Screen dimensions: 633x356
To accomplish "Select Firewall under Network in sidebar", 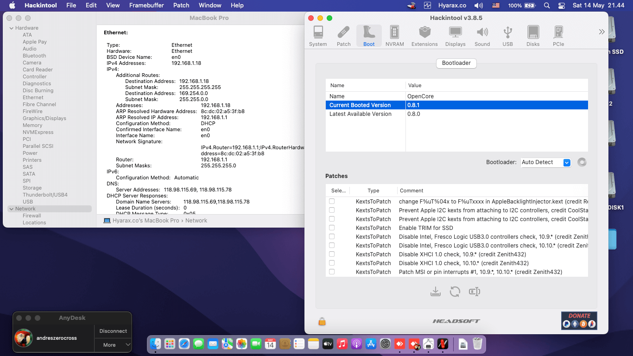I will point(32,216).
